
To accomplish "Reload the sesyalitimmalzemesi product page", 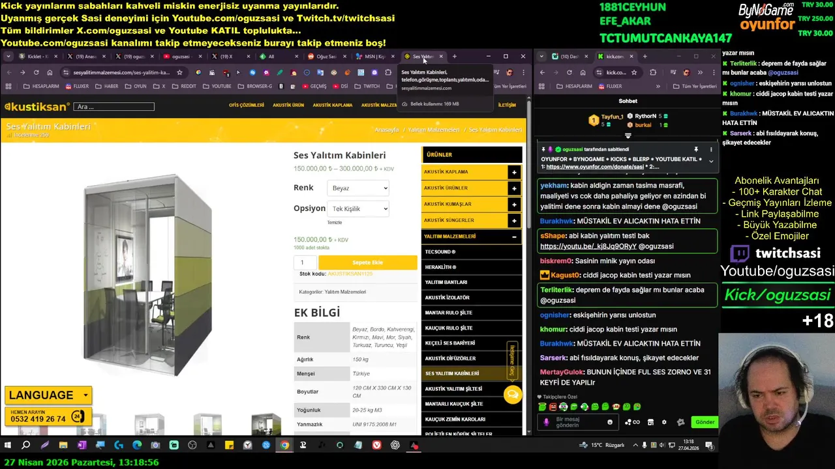I will coord(36,72).
